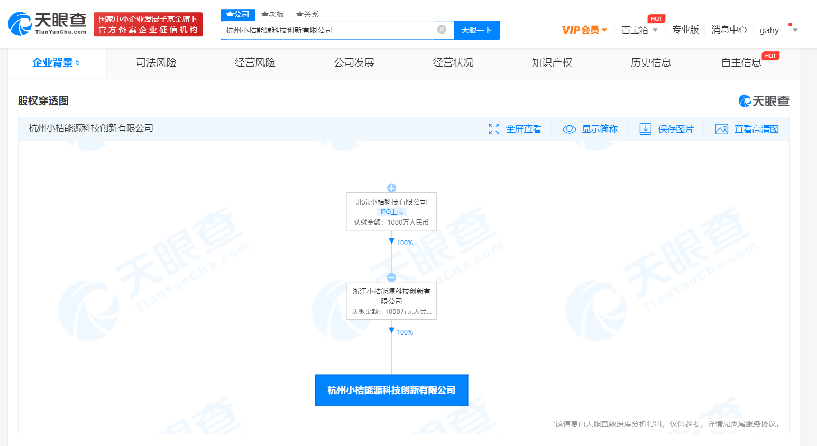Go to 消息中心
Screen dimensions: 817x446
tap(729, 30)
